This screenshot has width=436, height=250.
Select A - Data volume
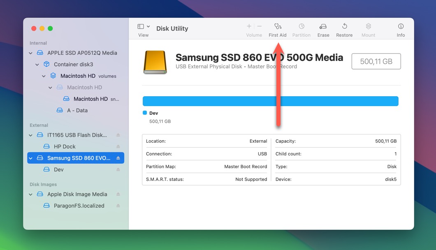pyautogui.click(x=76, y=110)
